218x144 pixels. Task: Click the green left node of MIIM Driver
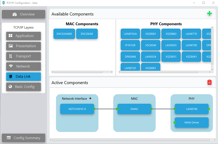pos(175,122)
